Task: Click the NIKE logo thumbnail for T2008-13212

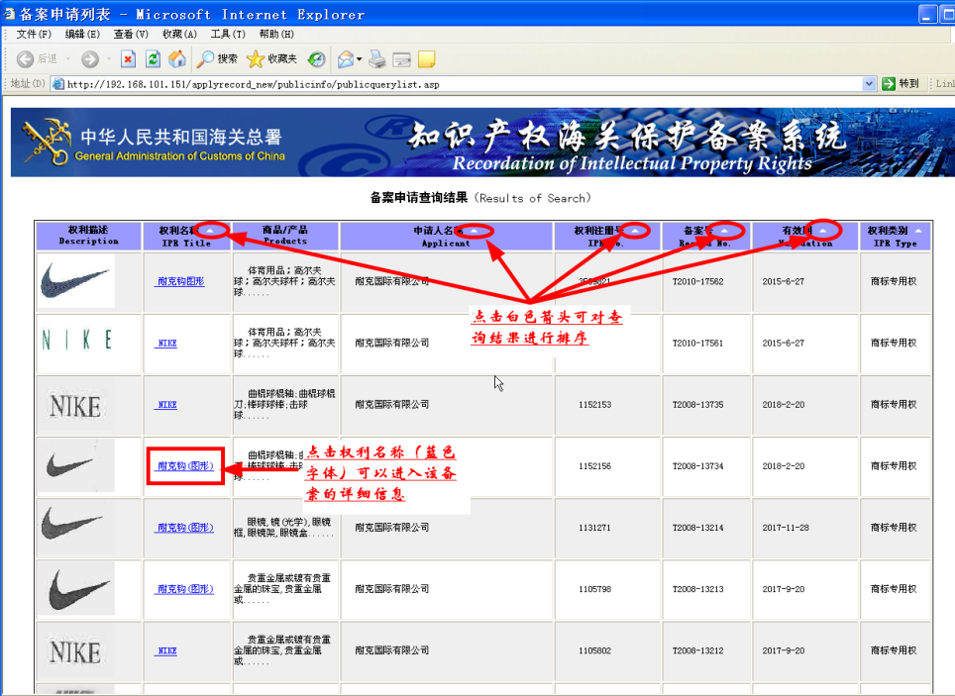Action: [75, 651]
